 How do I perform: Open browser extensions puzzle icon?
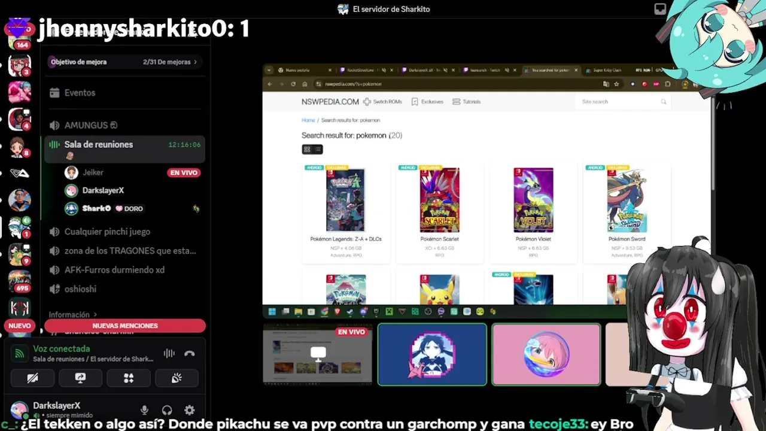pyautogui.click(x=667, y=84)
